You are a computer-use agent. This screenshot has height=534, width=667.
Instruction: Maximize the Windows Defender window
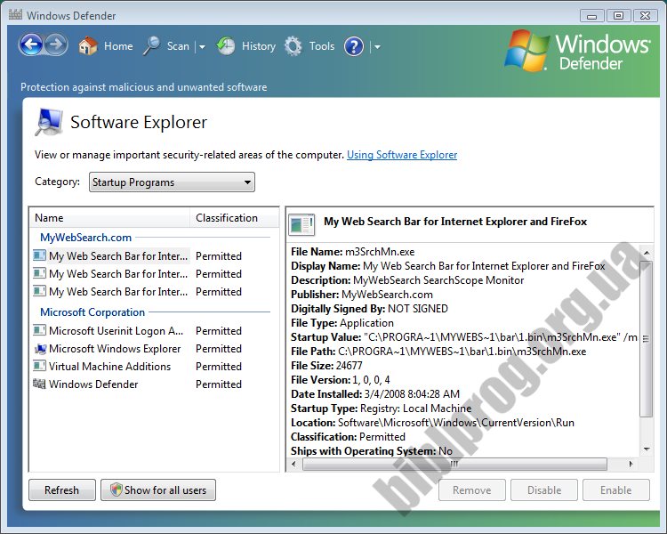(618, 16)
